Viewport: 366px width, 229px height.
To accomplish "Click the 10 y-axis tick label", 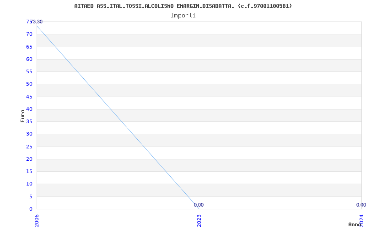I will (29, 184).
